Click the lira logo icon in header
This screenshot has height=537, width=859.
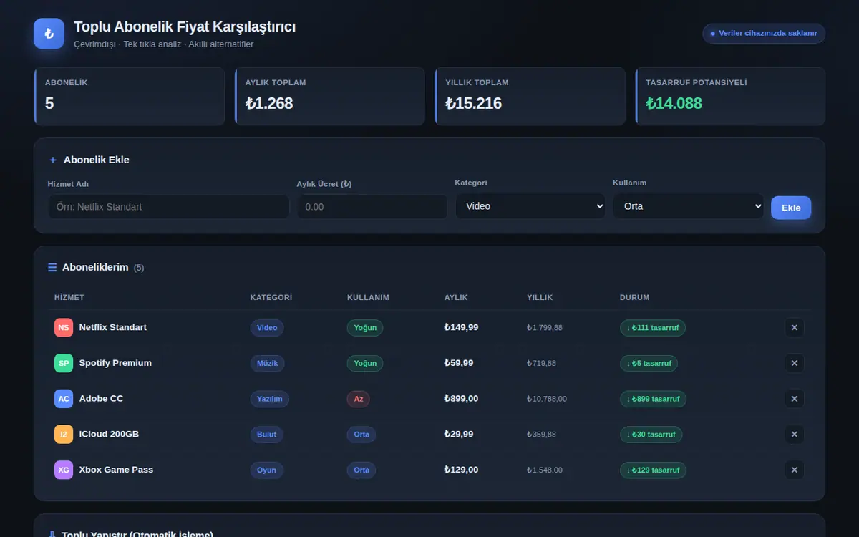tap(49, 34)
